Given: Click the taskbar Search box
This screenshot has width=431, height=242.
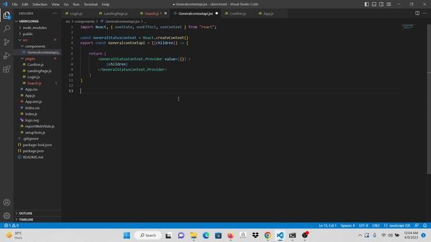Looking at the screenshot, I should pyautogui.click(x=148, y=235).
